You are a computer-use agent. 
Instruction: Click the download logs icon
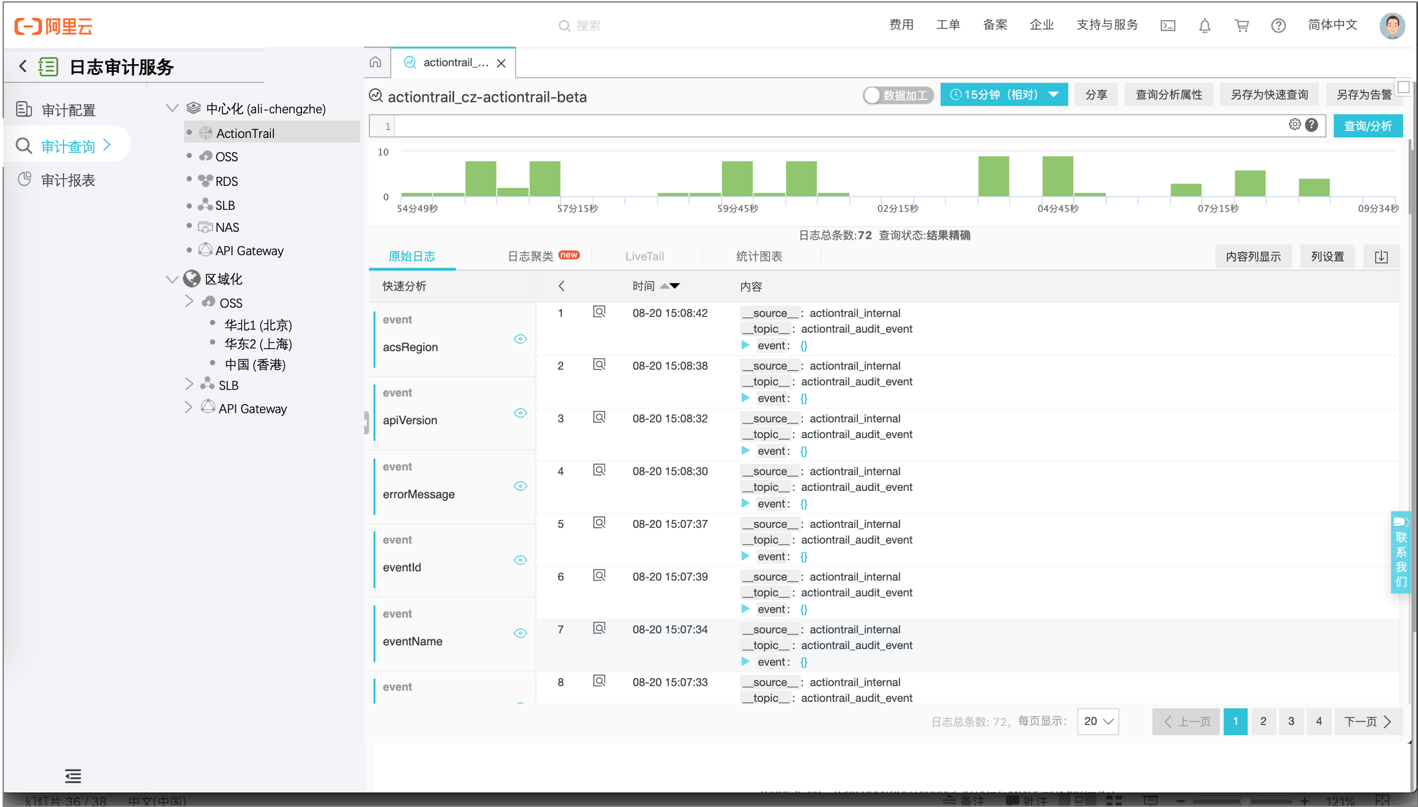coord(1381,256)
